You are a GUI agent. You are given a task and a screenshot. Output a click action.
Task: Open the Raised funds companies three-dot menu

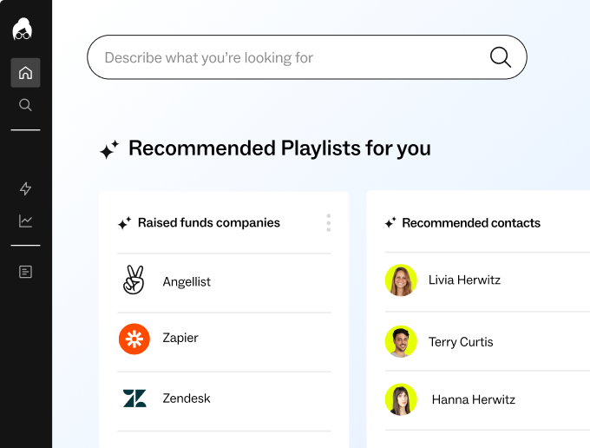tap(328, 223)
